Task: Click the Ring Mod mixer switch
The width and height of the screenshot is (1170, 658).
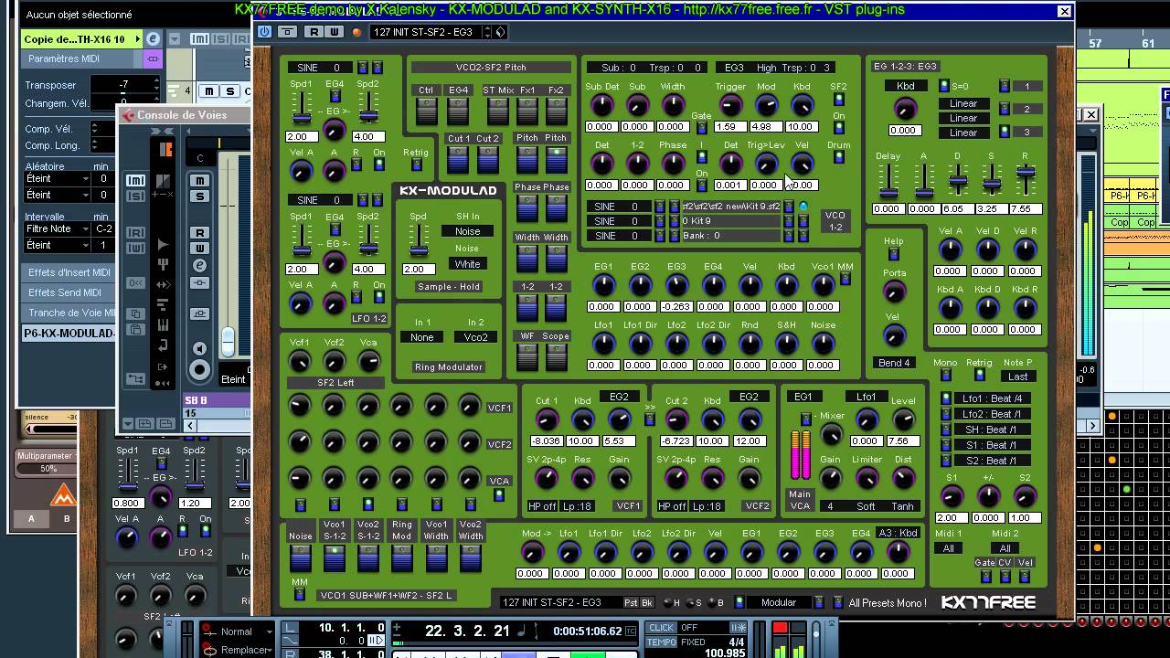Action: click(402, 557)
